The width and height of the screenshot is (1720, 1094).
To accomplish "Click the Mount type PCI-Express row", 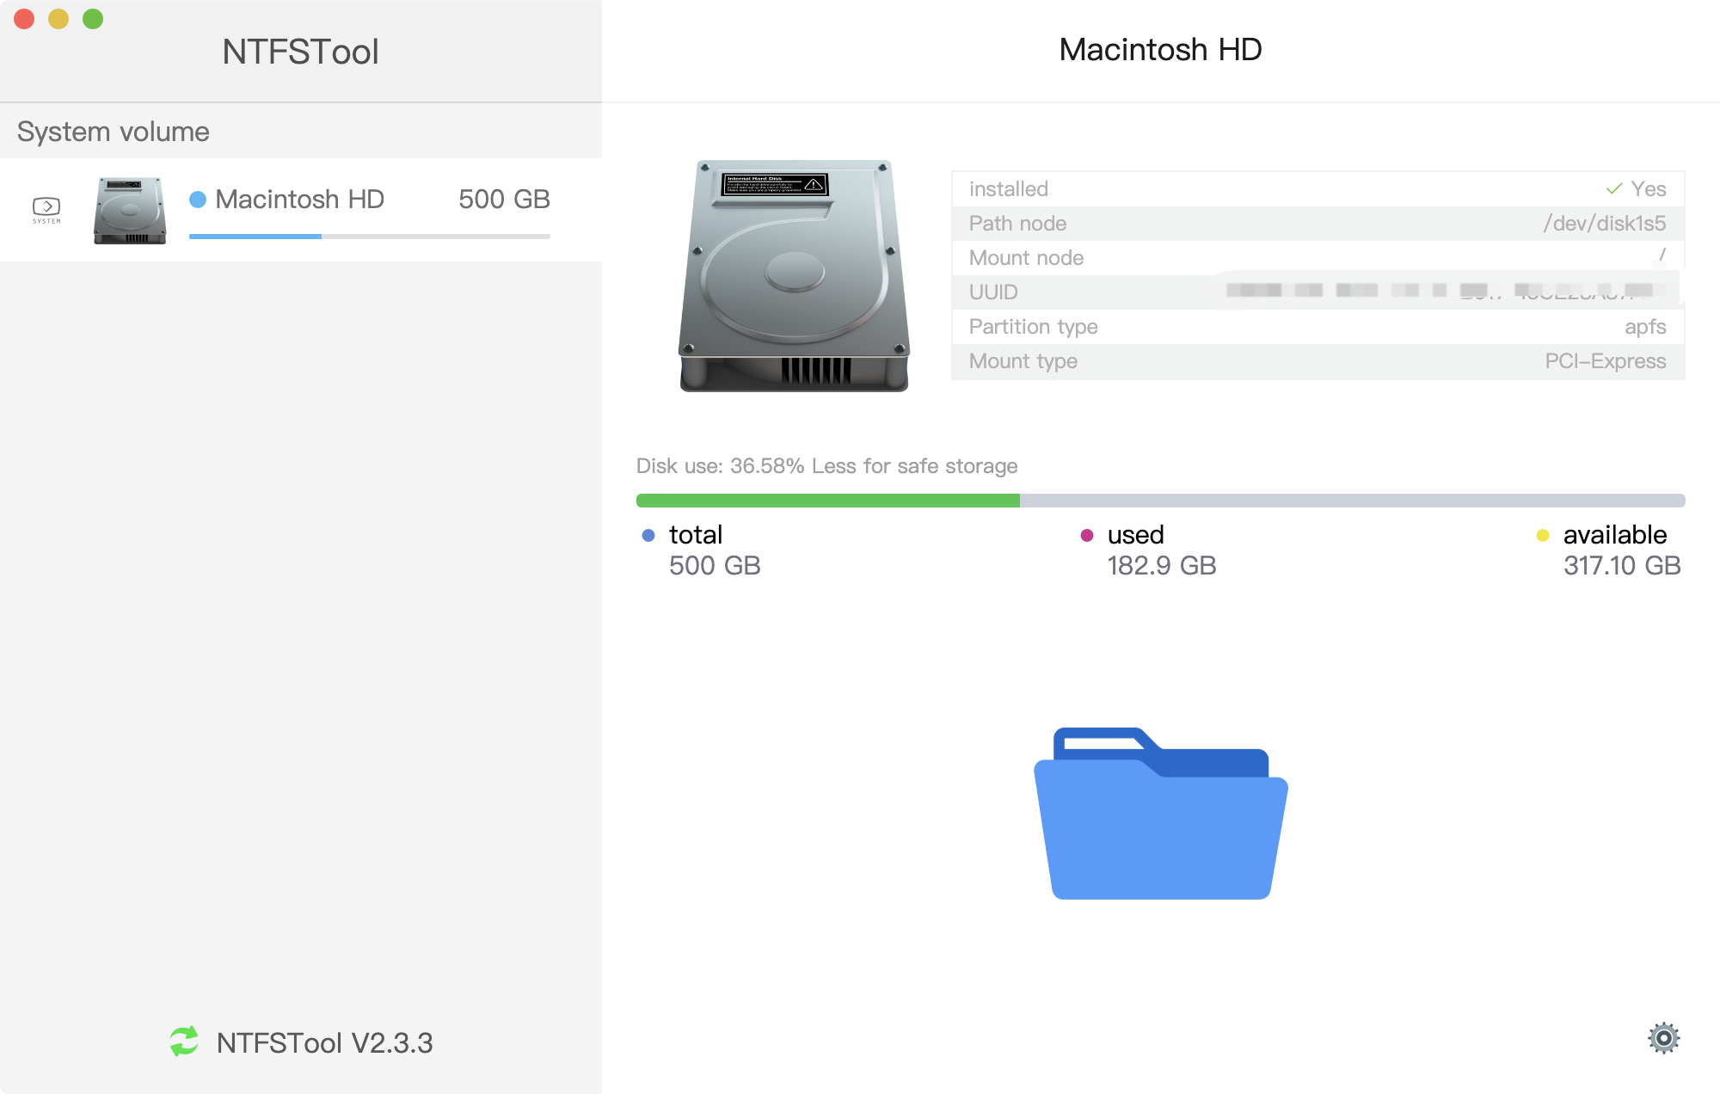I will tap(1317, 361).
